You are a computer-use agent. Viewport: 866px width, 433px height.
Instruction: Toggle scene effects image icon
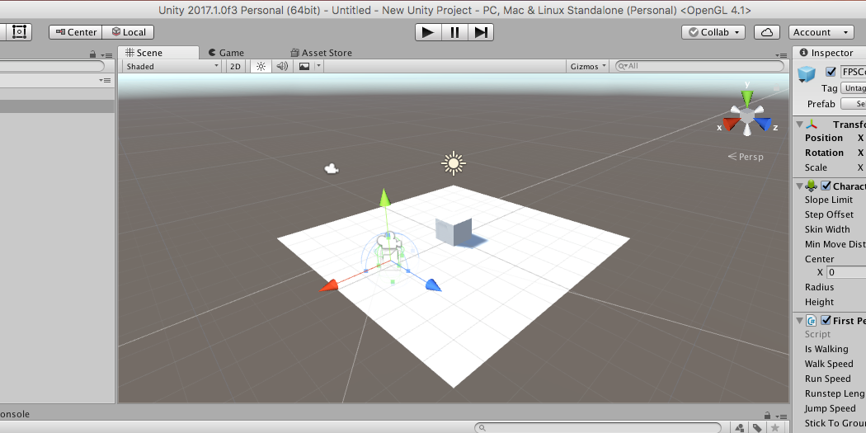[304, 66]
